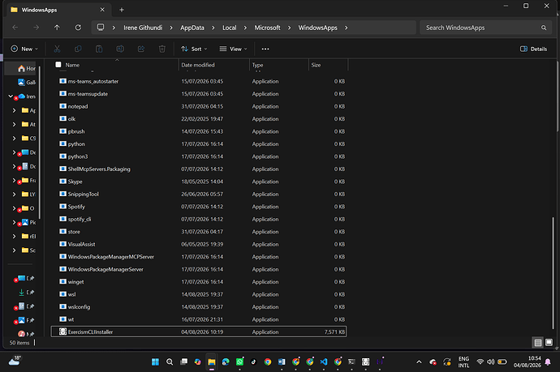Image resolution: width=560 pixels, height=372 pixels.
Task: Sort by the Size column header
Action: [x=316, y=65]
